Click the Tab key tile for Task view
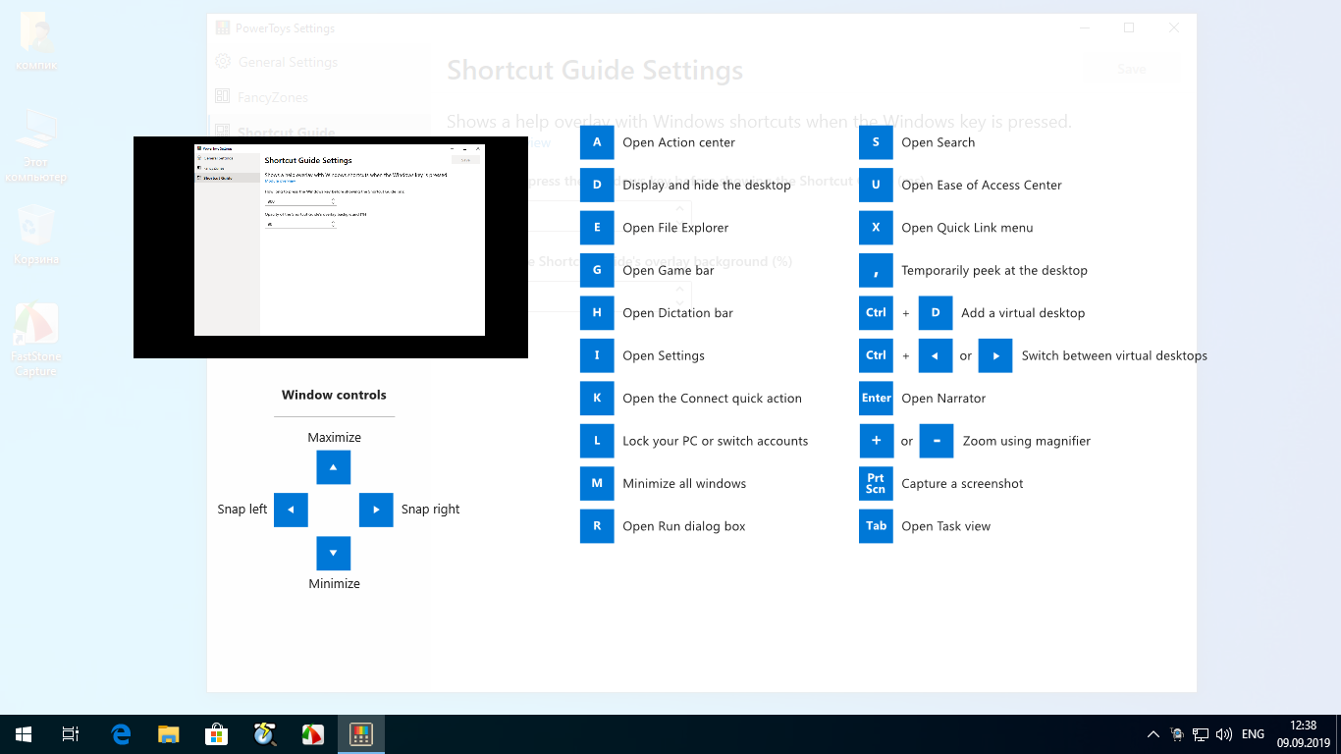The height and width of the screenshot is (754, 1341). (876, 526)
